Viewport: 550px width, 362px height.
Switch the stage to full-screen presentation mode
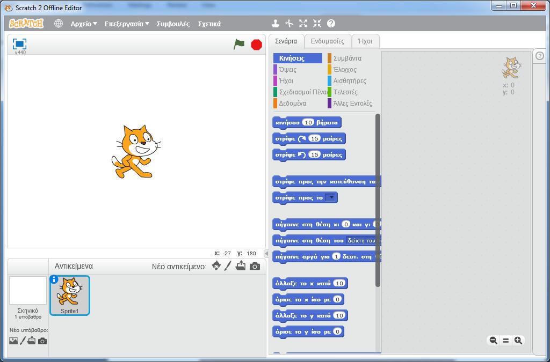20,44
